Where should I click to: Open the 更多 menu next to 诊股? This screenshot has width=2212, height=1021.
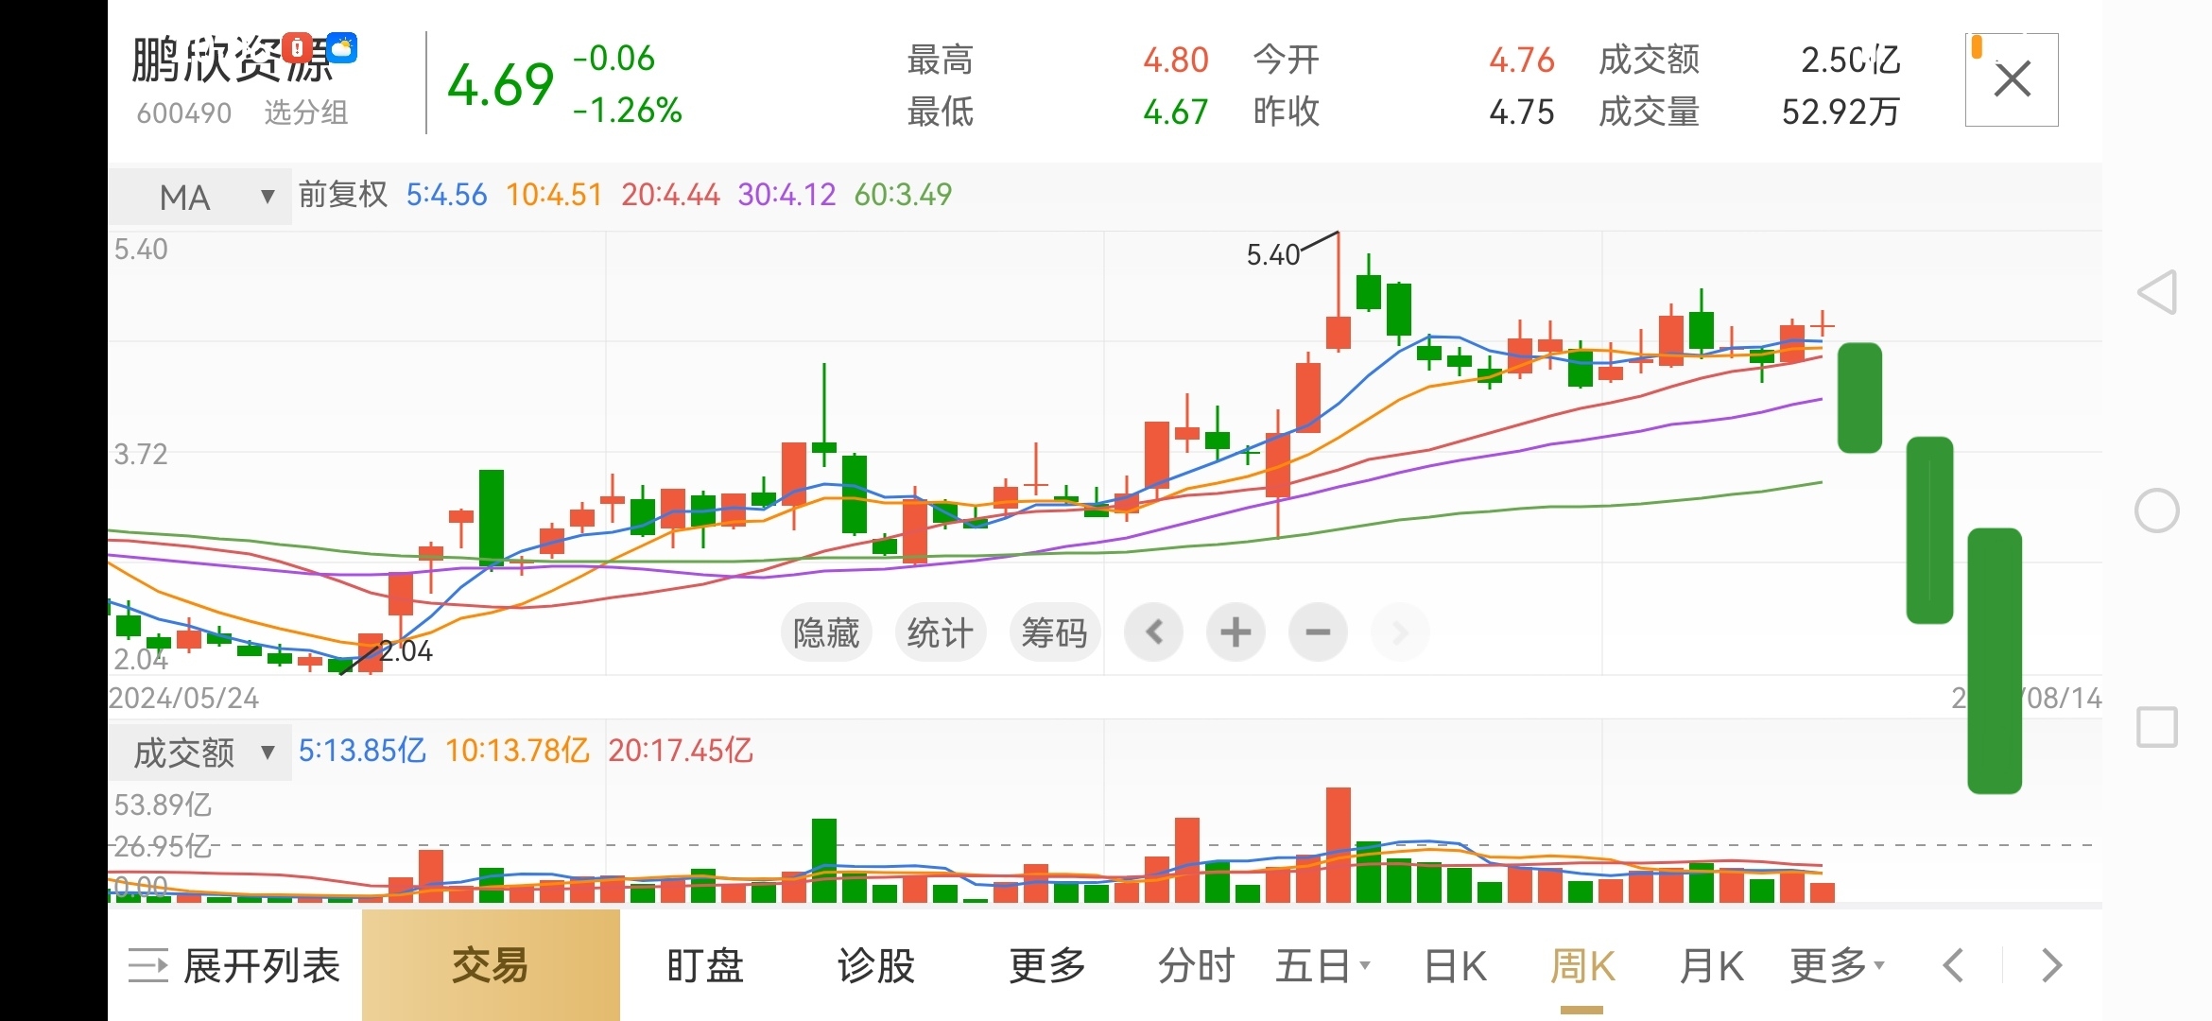pos(1047,966)
